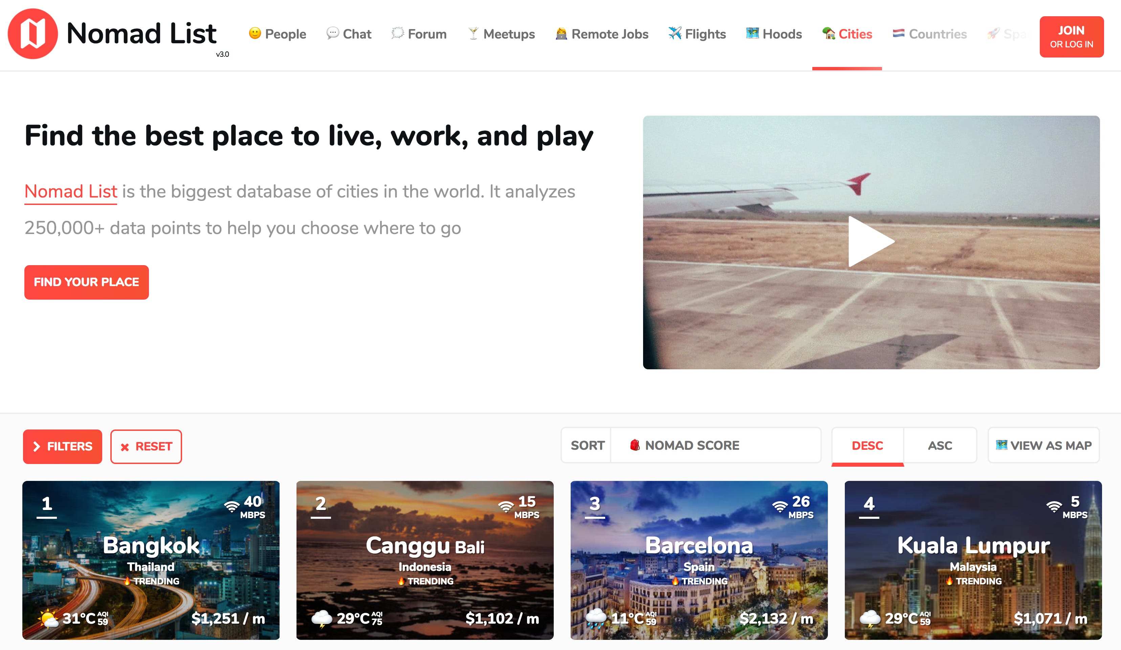The image size is (1121, 650).
Task: Click the storm cloud icon on Canggu card
Action: coord(322,619)
